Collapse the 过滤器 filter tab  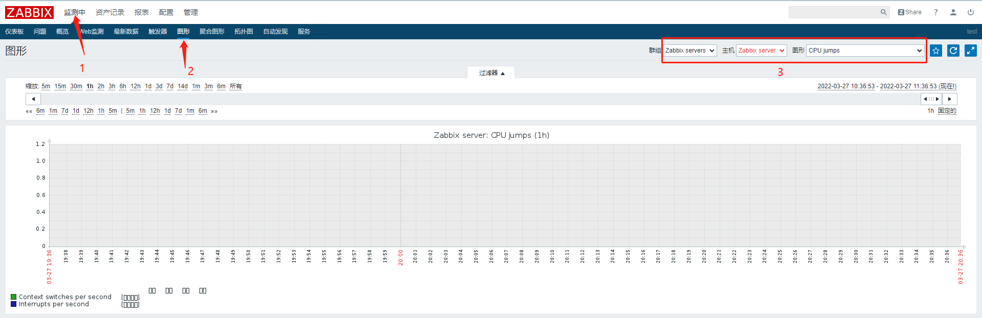tap(492, 73)
